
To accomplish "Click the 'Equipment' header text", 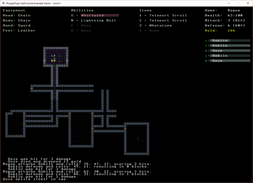I will (14, 10).
